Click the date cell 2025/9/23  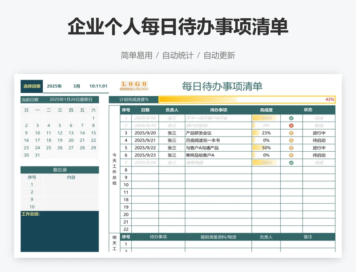click(145, 155)
